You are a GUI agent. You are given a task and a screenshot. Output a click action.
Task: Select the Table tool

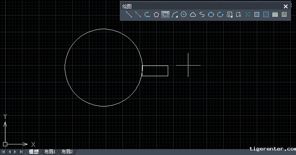275,15
